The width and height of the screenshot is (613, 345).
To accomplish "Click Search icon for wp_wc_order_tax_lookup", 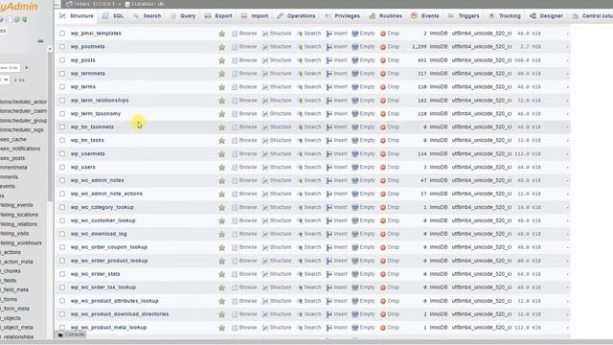I will [300, 287].
